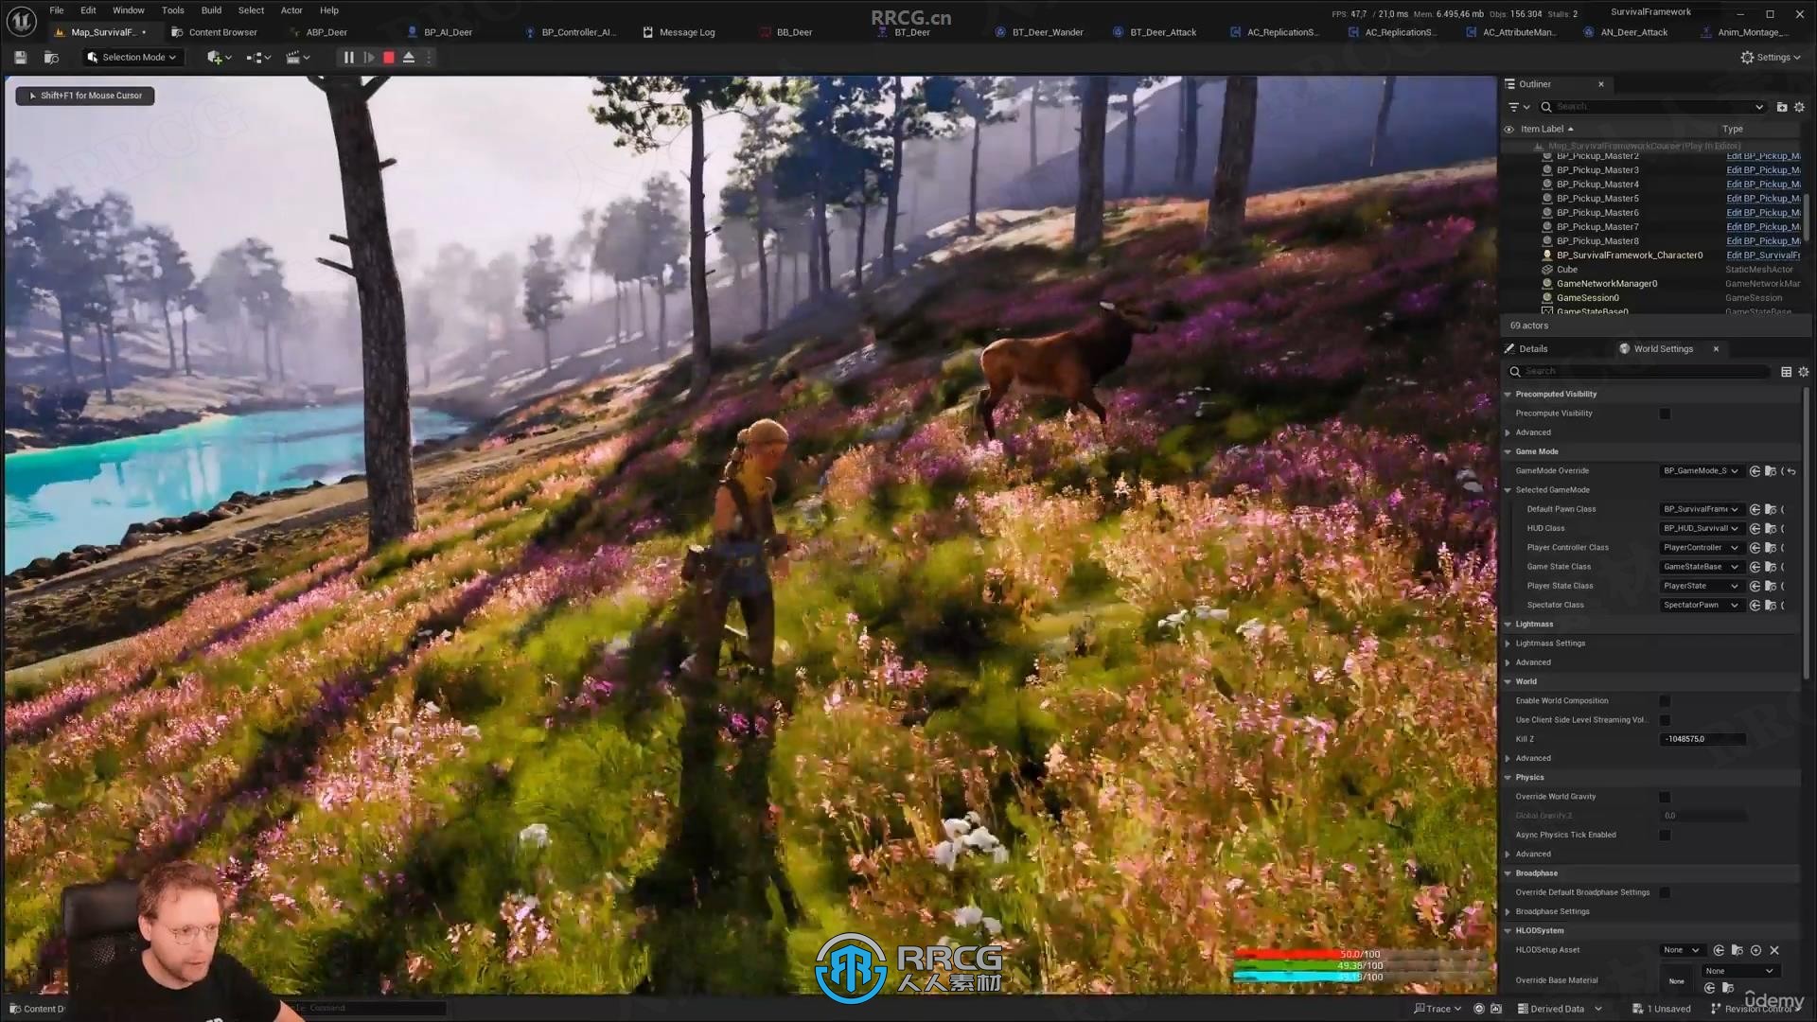Open the Build menu
Viewport: 1817px width, 1022px height.
click(211, 10)
